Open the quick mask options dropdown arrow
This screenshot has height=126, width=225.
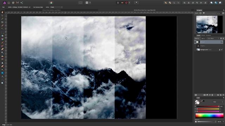pyautogui.click(x=90, y=3)
